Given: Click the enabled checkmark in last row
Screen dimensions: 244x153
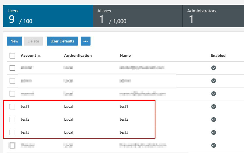Looking at the screenshot, I should (214, 145).
